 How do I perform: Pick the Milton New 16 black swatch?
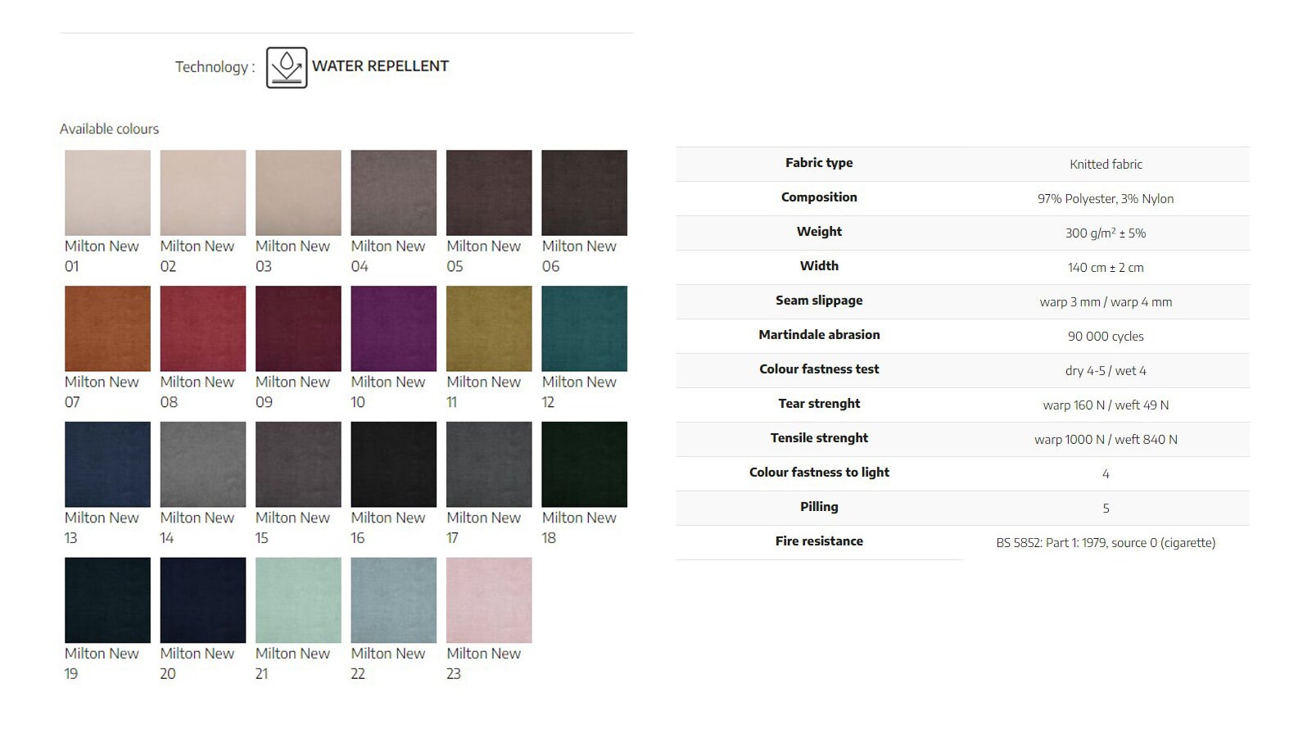pyautogui.click(x=394, y=464)
